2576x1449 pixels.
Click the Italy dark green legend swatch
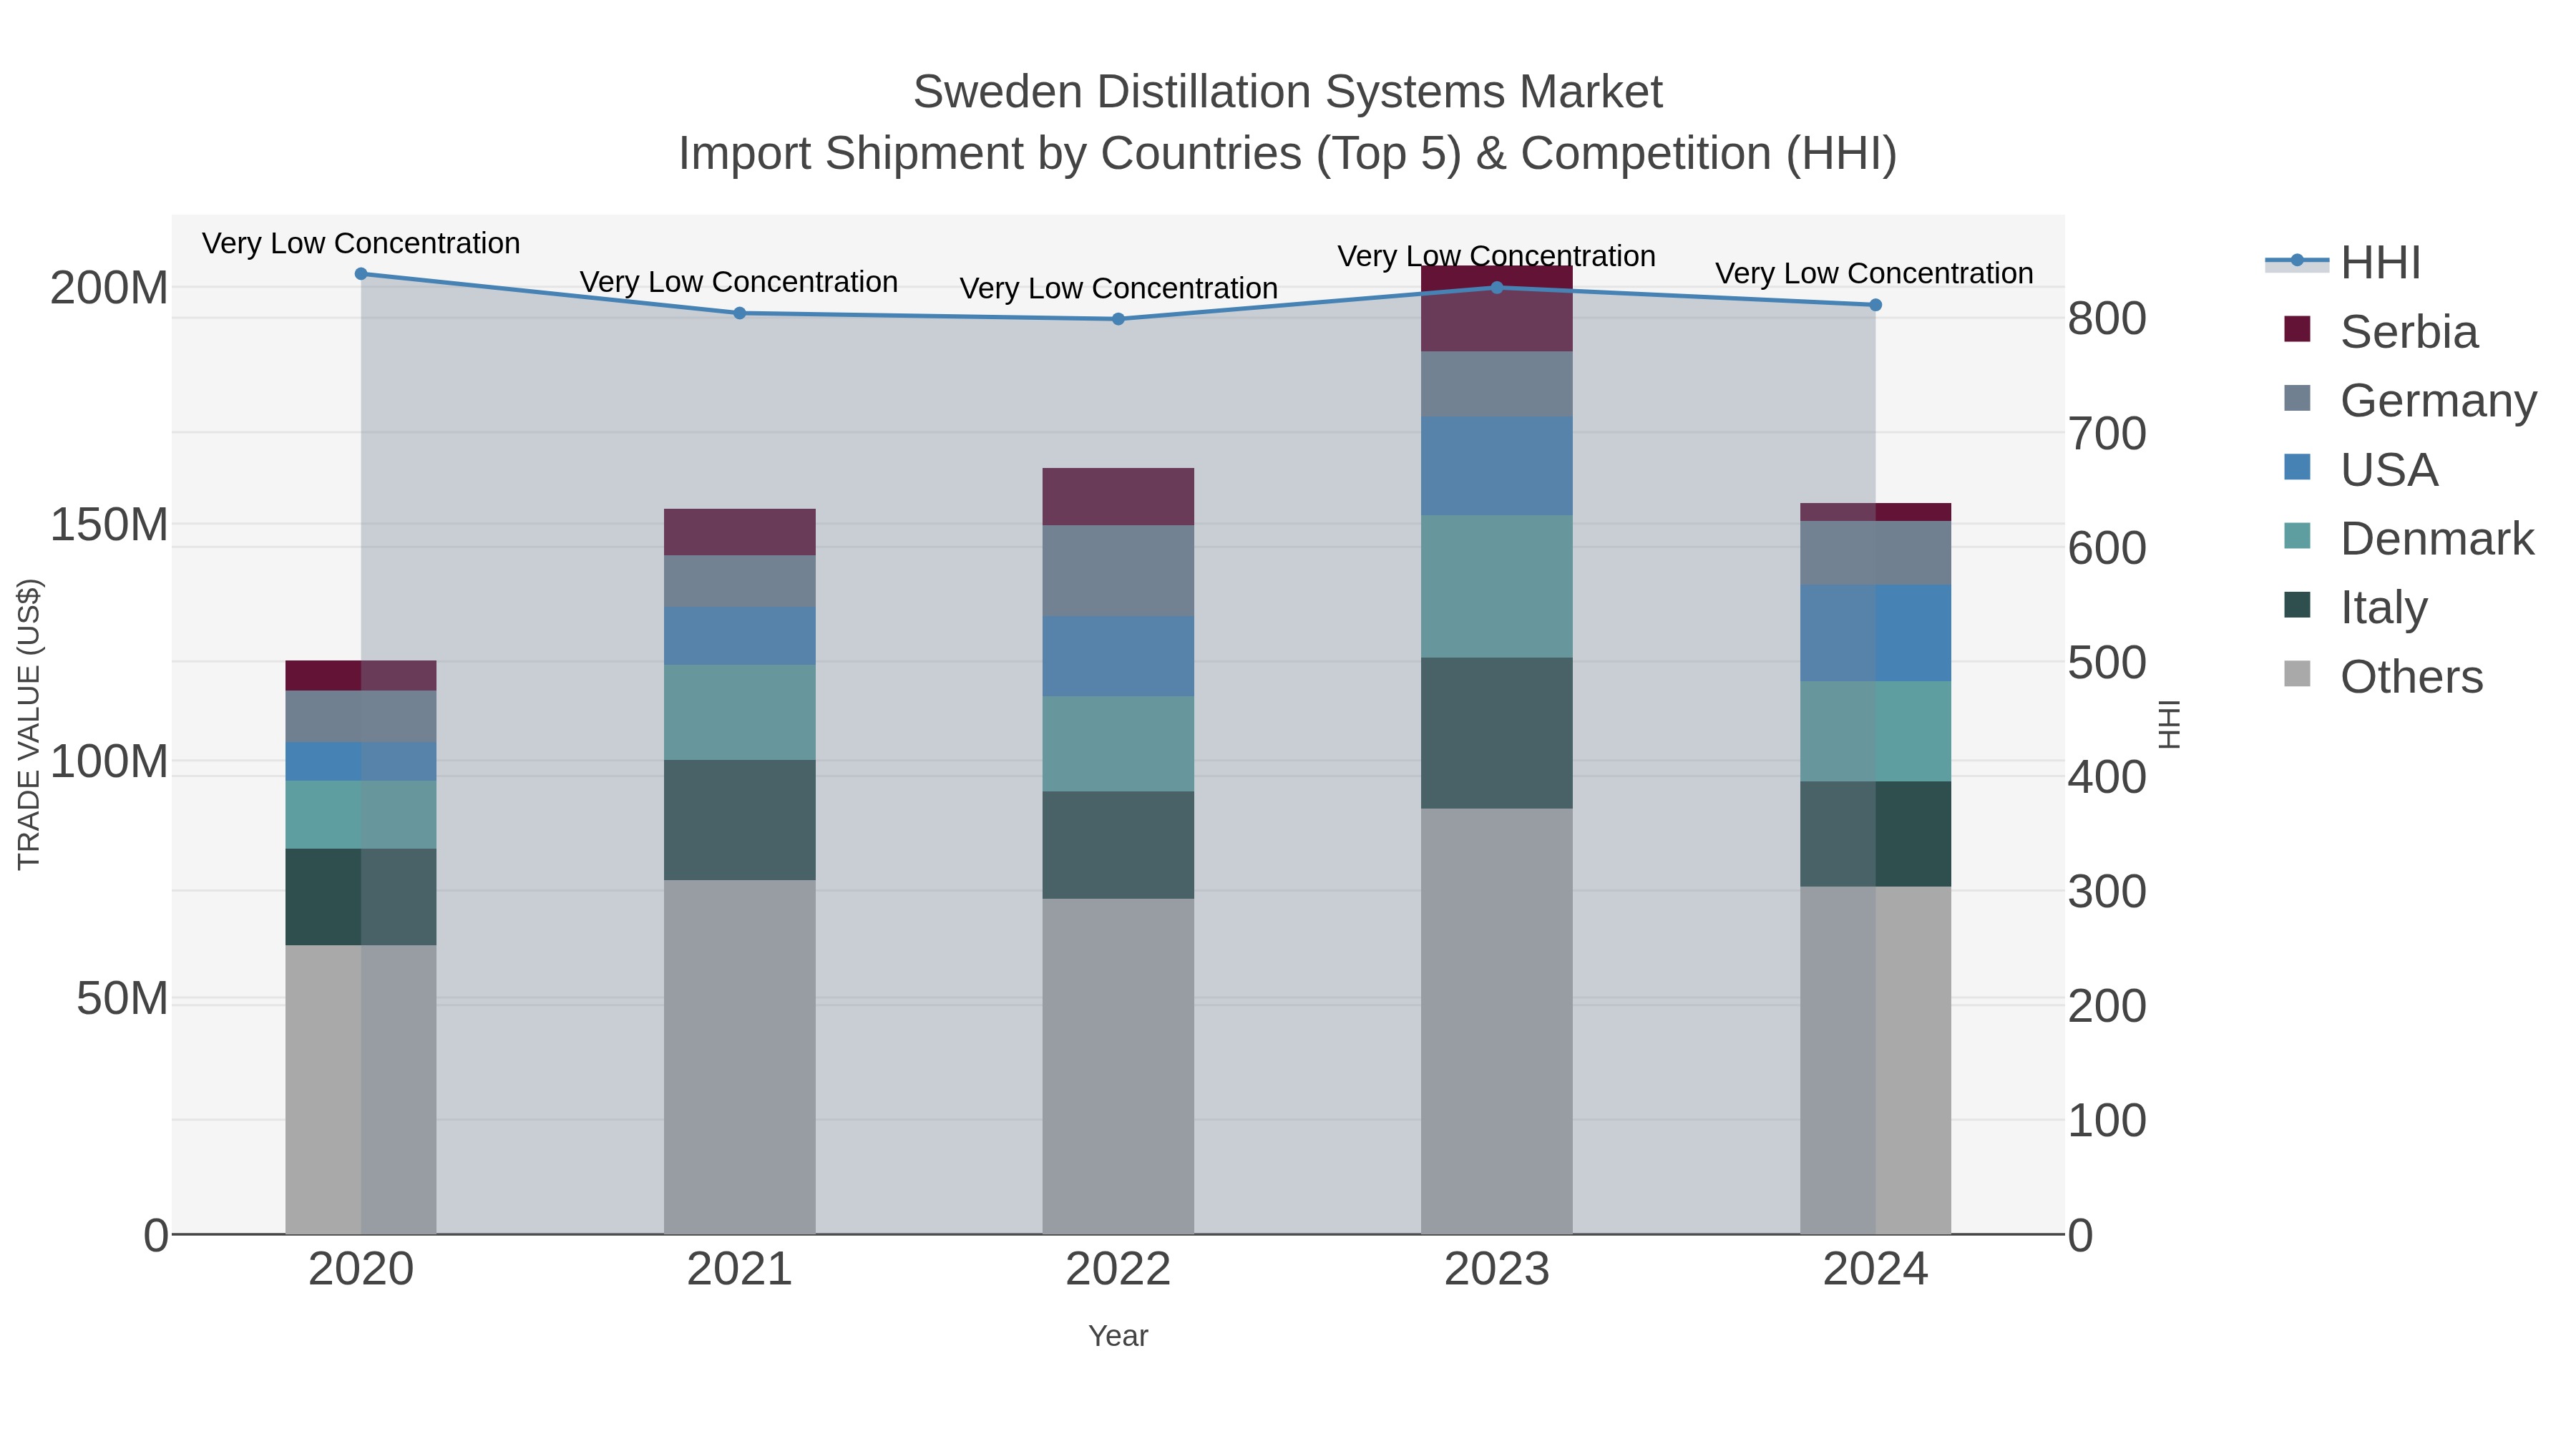[2297, 605]
